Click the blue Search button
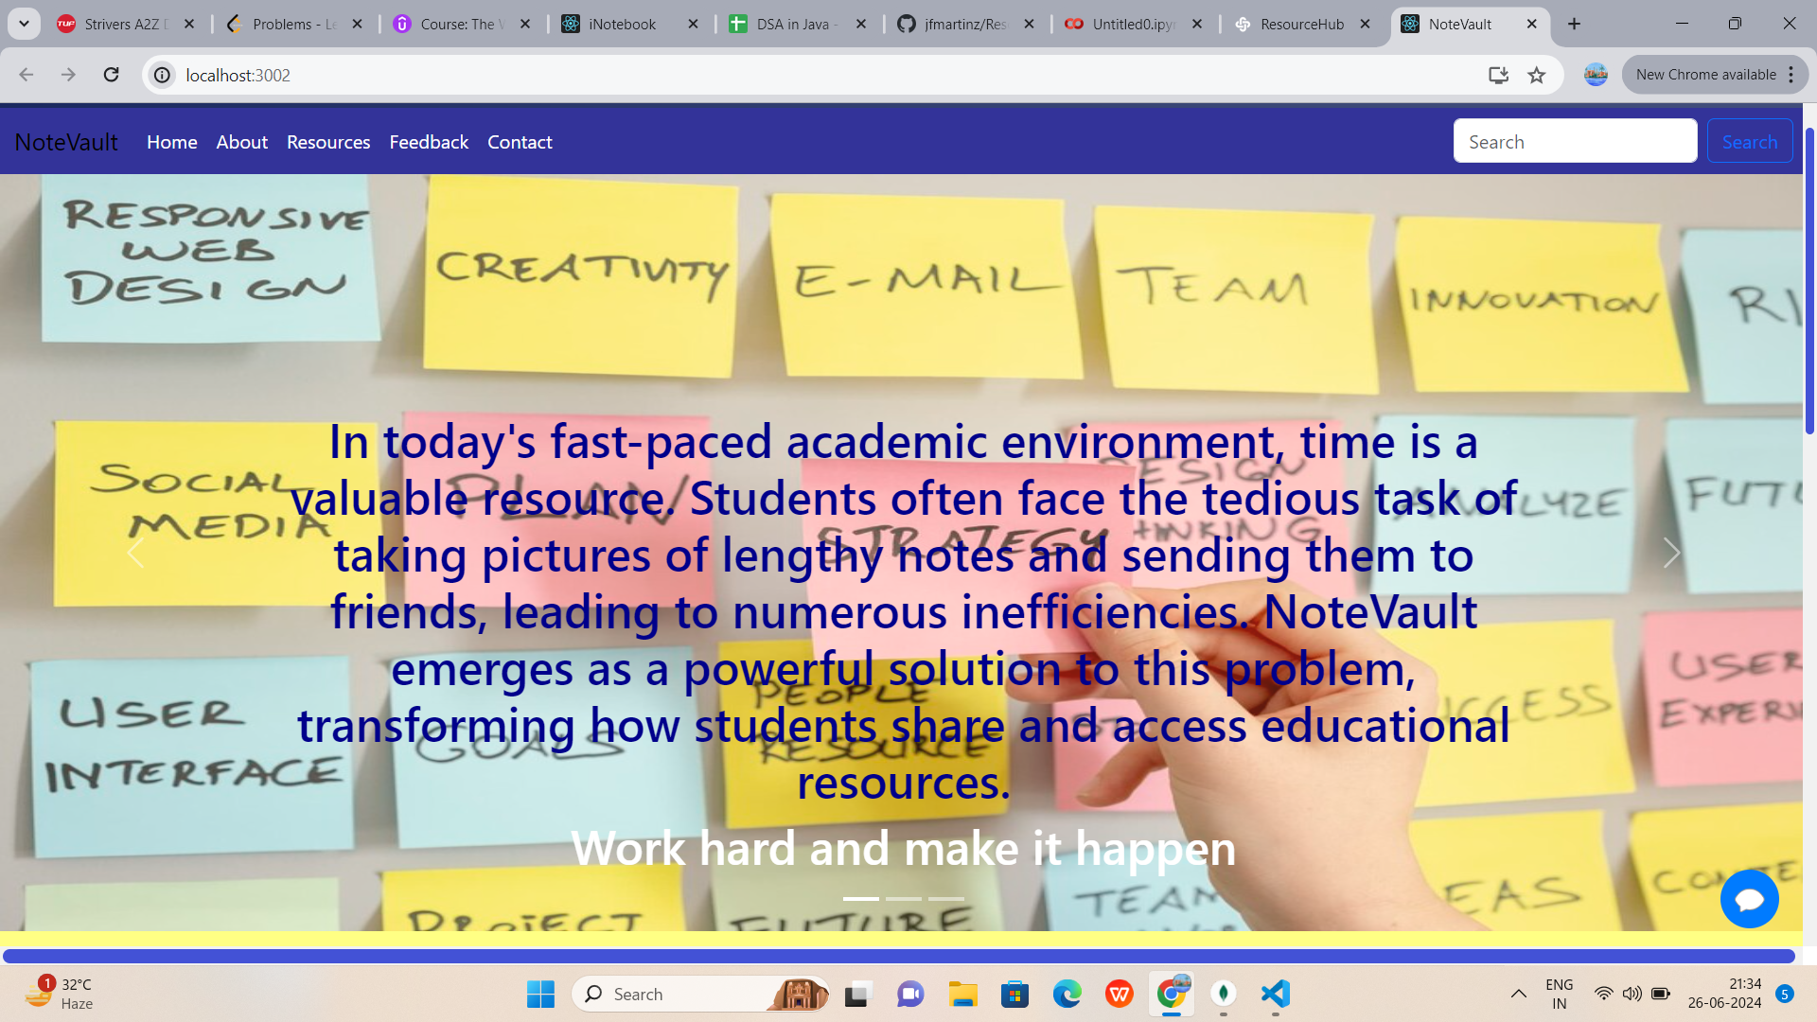This screenshot has width=1817, height=1022. click(x=1749, y=142)
